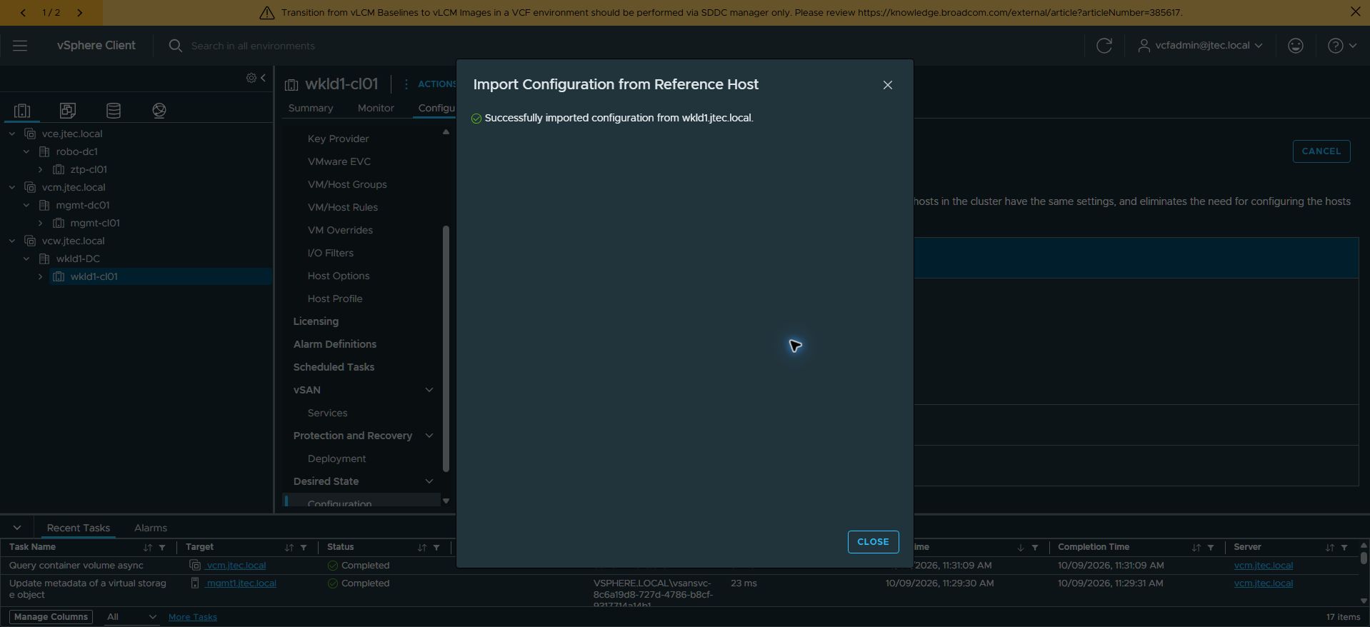
Task: Collapse the Recent Tasks bottom panel
Action: [x=17, y=528]
